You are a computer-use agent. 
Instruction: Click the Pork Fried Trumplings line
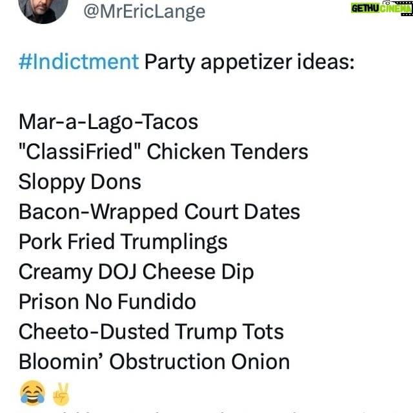tap(123, 242)
